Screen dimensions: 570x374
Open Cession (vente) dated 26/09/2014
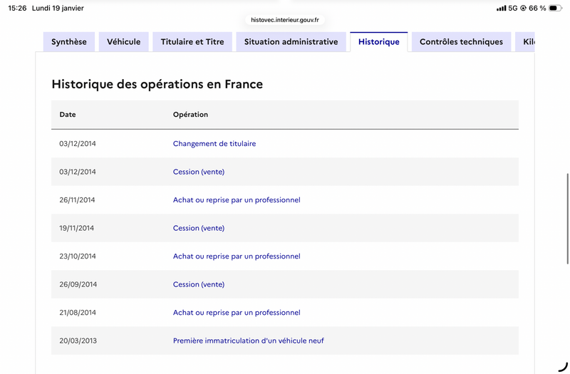pyautogui.click(x=198, y=284)
